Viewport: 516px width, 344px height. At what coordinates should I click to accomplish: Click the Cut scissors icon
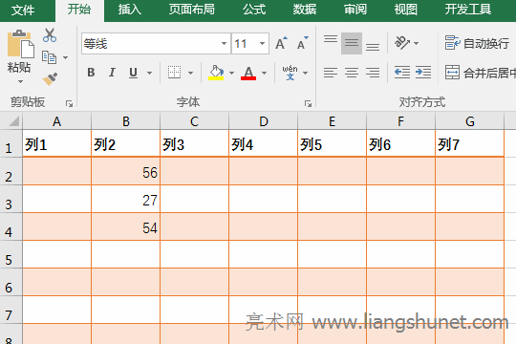[x=50, y=35]
